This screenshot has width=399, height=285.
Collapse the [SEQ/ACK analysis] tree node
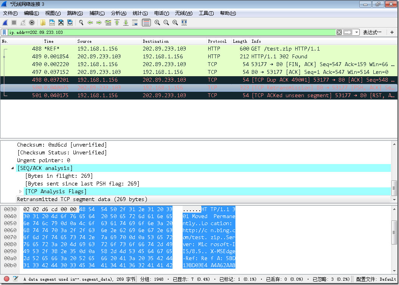(x=12, y=168)
